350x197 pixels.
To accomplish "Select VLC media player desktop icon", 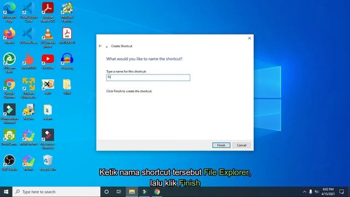I will [x=48, y=37].
